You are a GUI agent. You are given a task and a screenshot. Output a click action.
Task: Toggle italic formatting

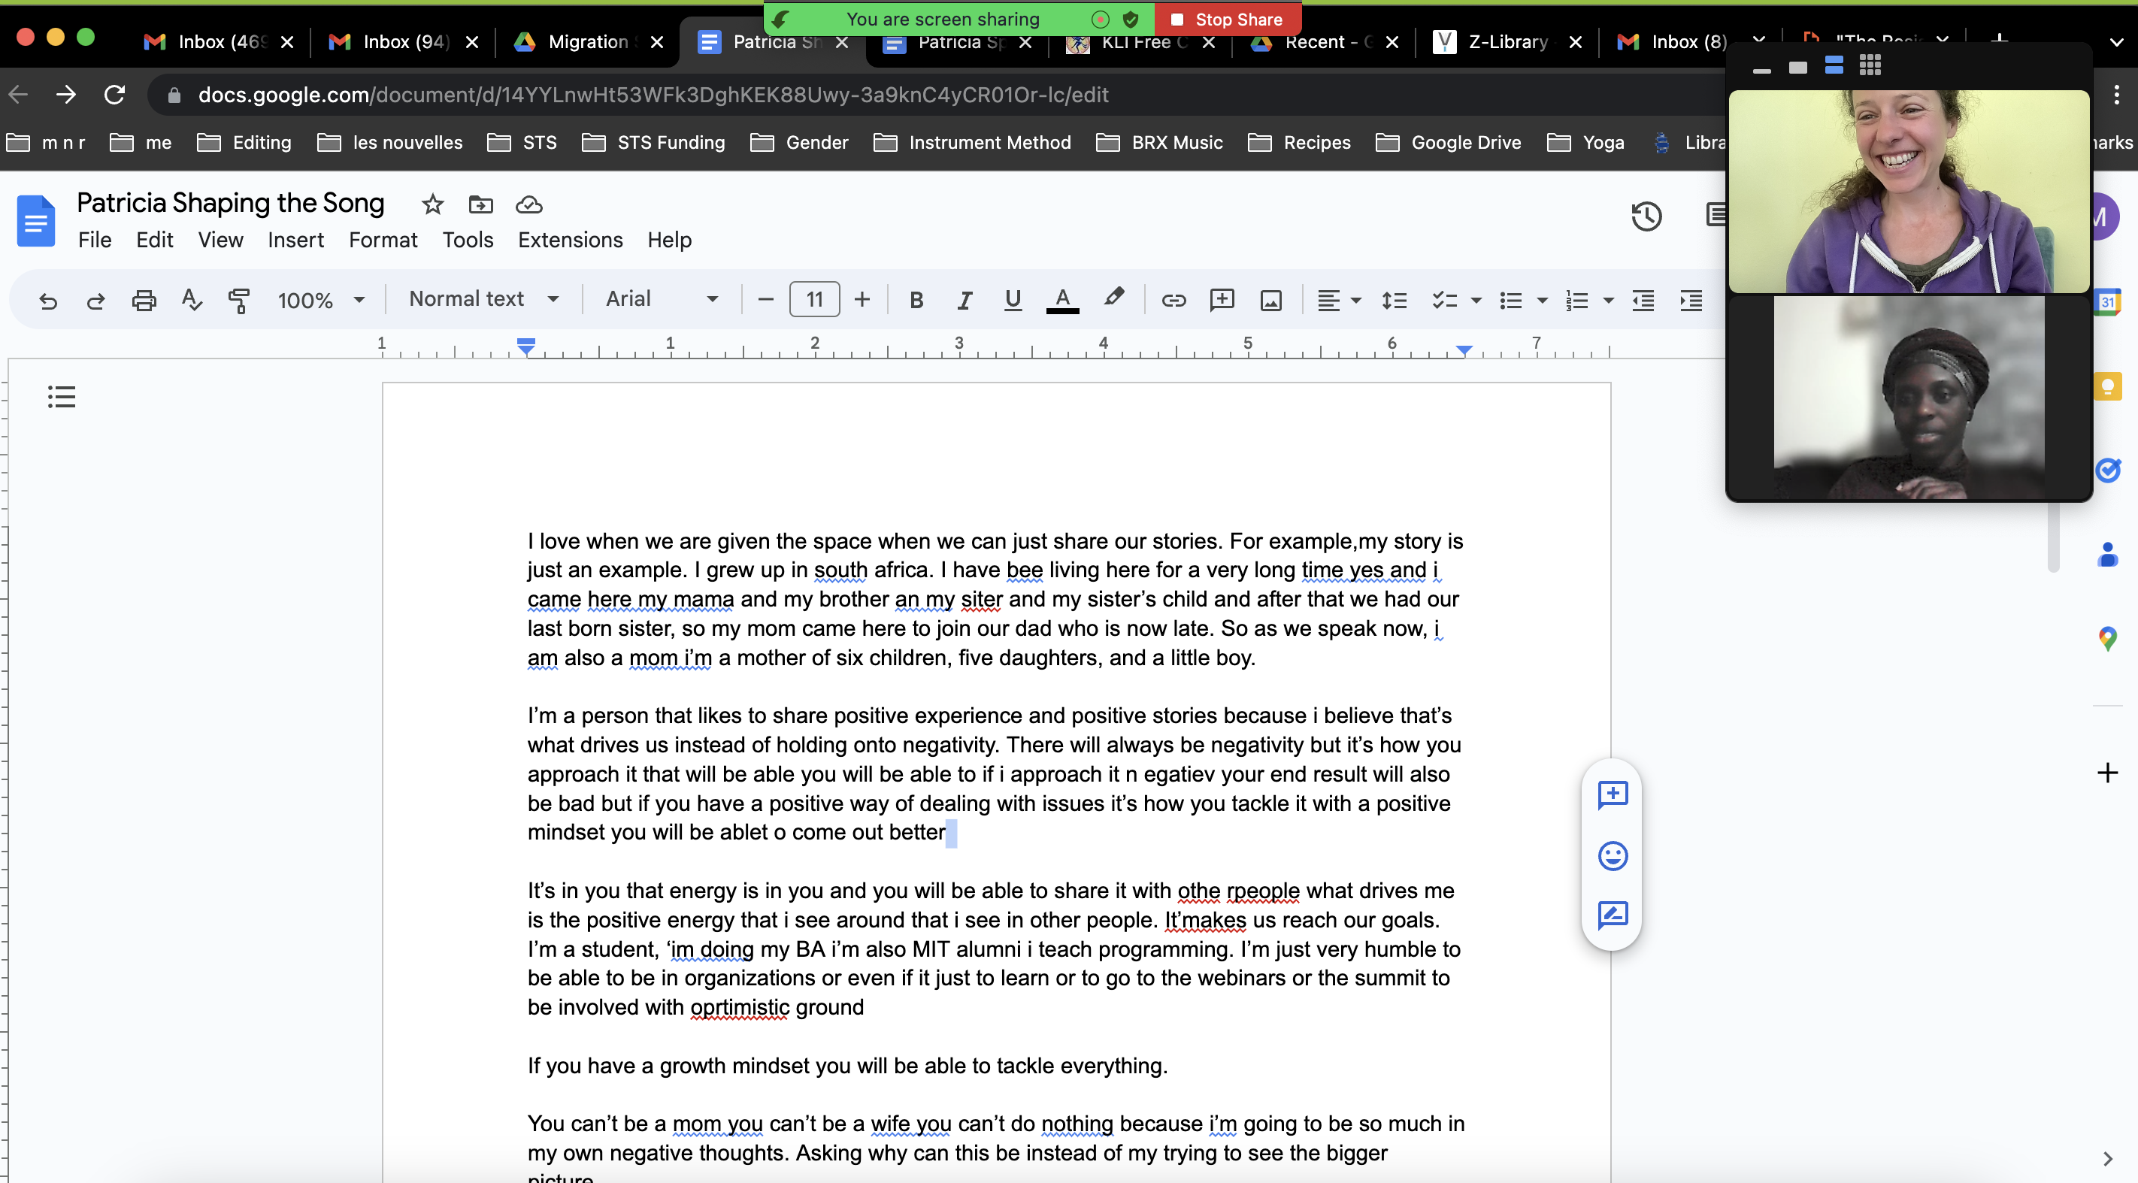[964, 299]
